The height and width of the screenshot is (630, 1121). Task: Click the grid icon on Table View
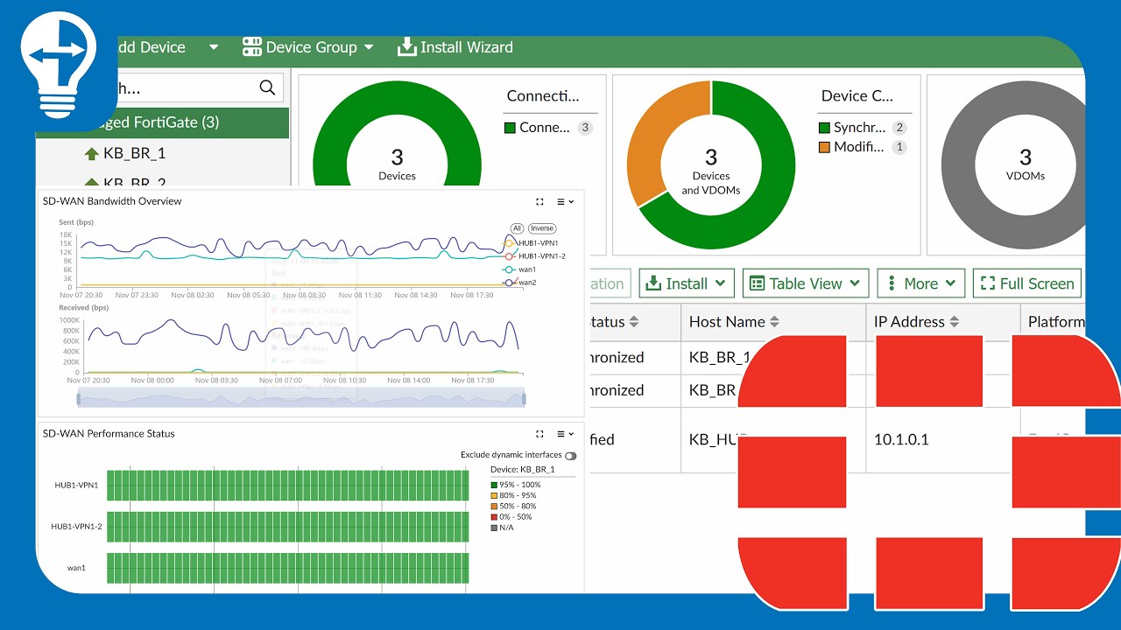tap(756, 283)
